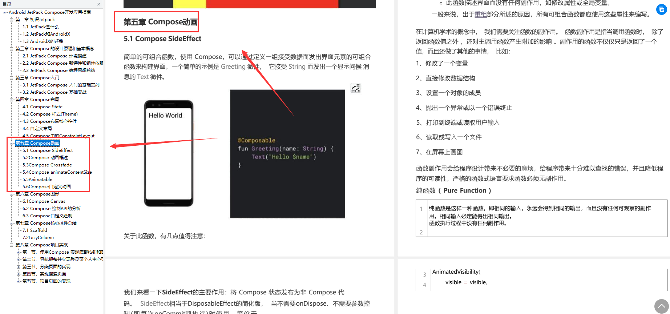Open 1.2 JetPack和AndroidX in outline
670x314 pixels.
tap(46, 34)
